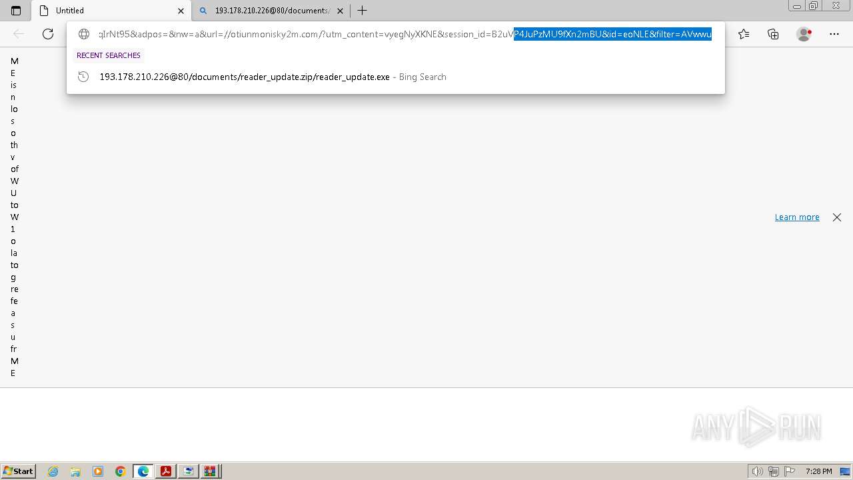The height and width of the screenshot is (480, 853).
Task: Open Settings and more menu
Action: [834, 34]
